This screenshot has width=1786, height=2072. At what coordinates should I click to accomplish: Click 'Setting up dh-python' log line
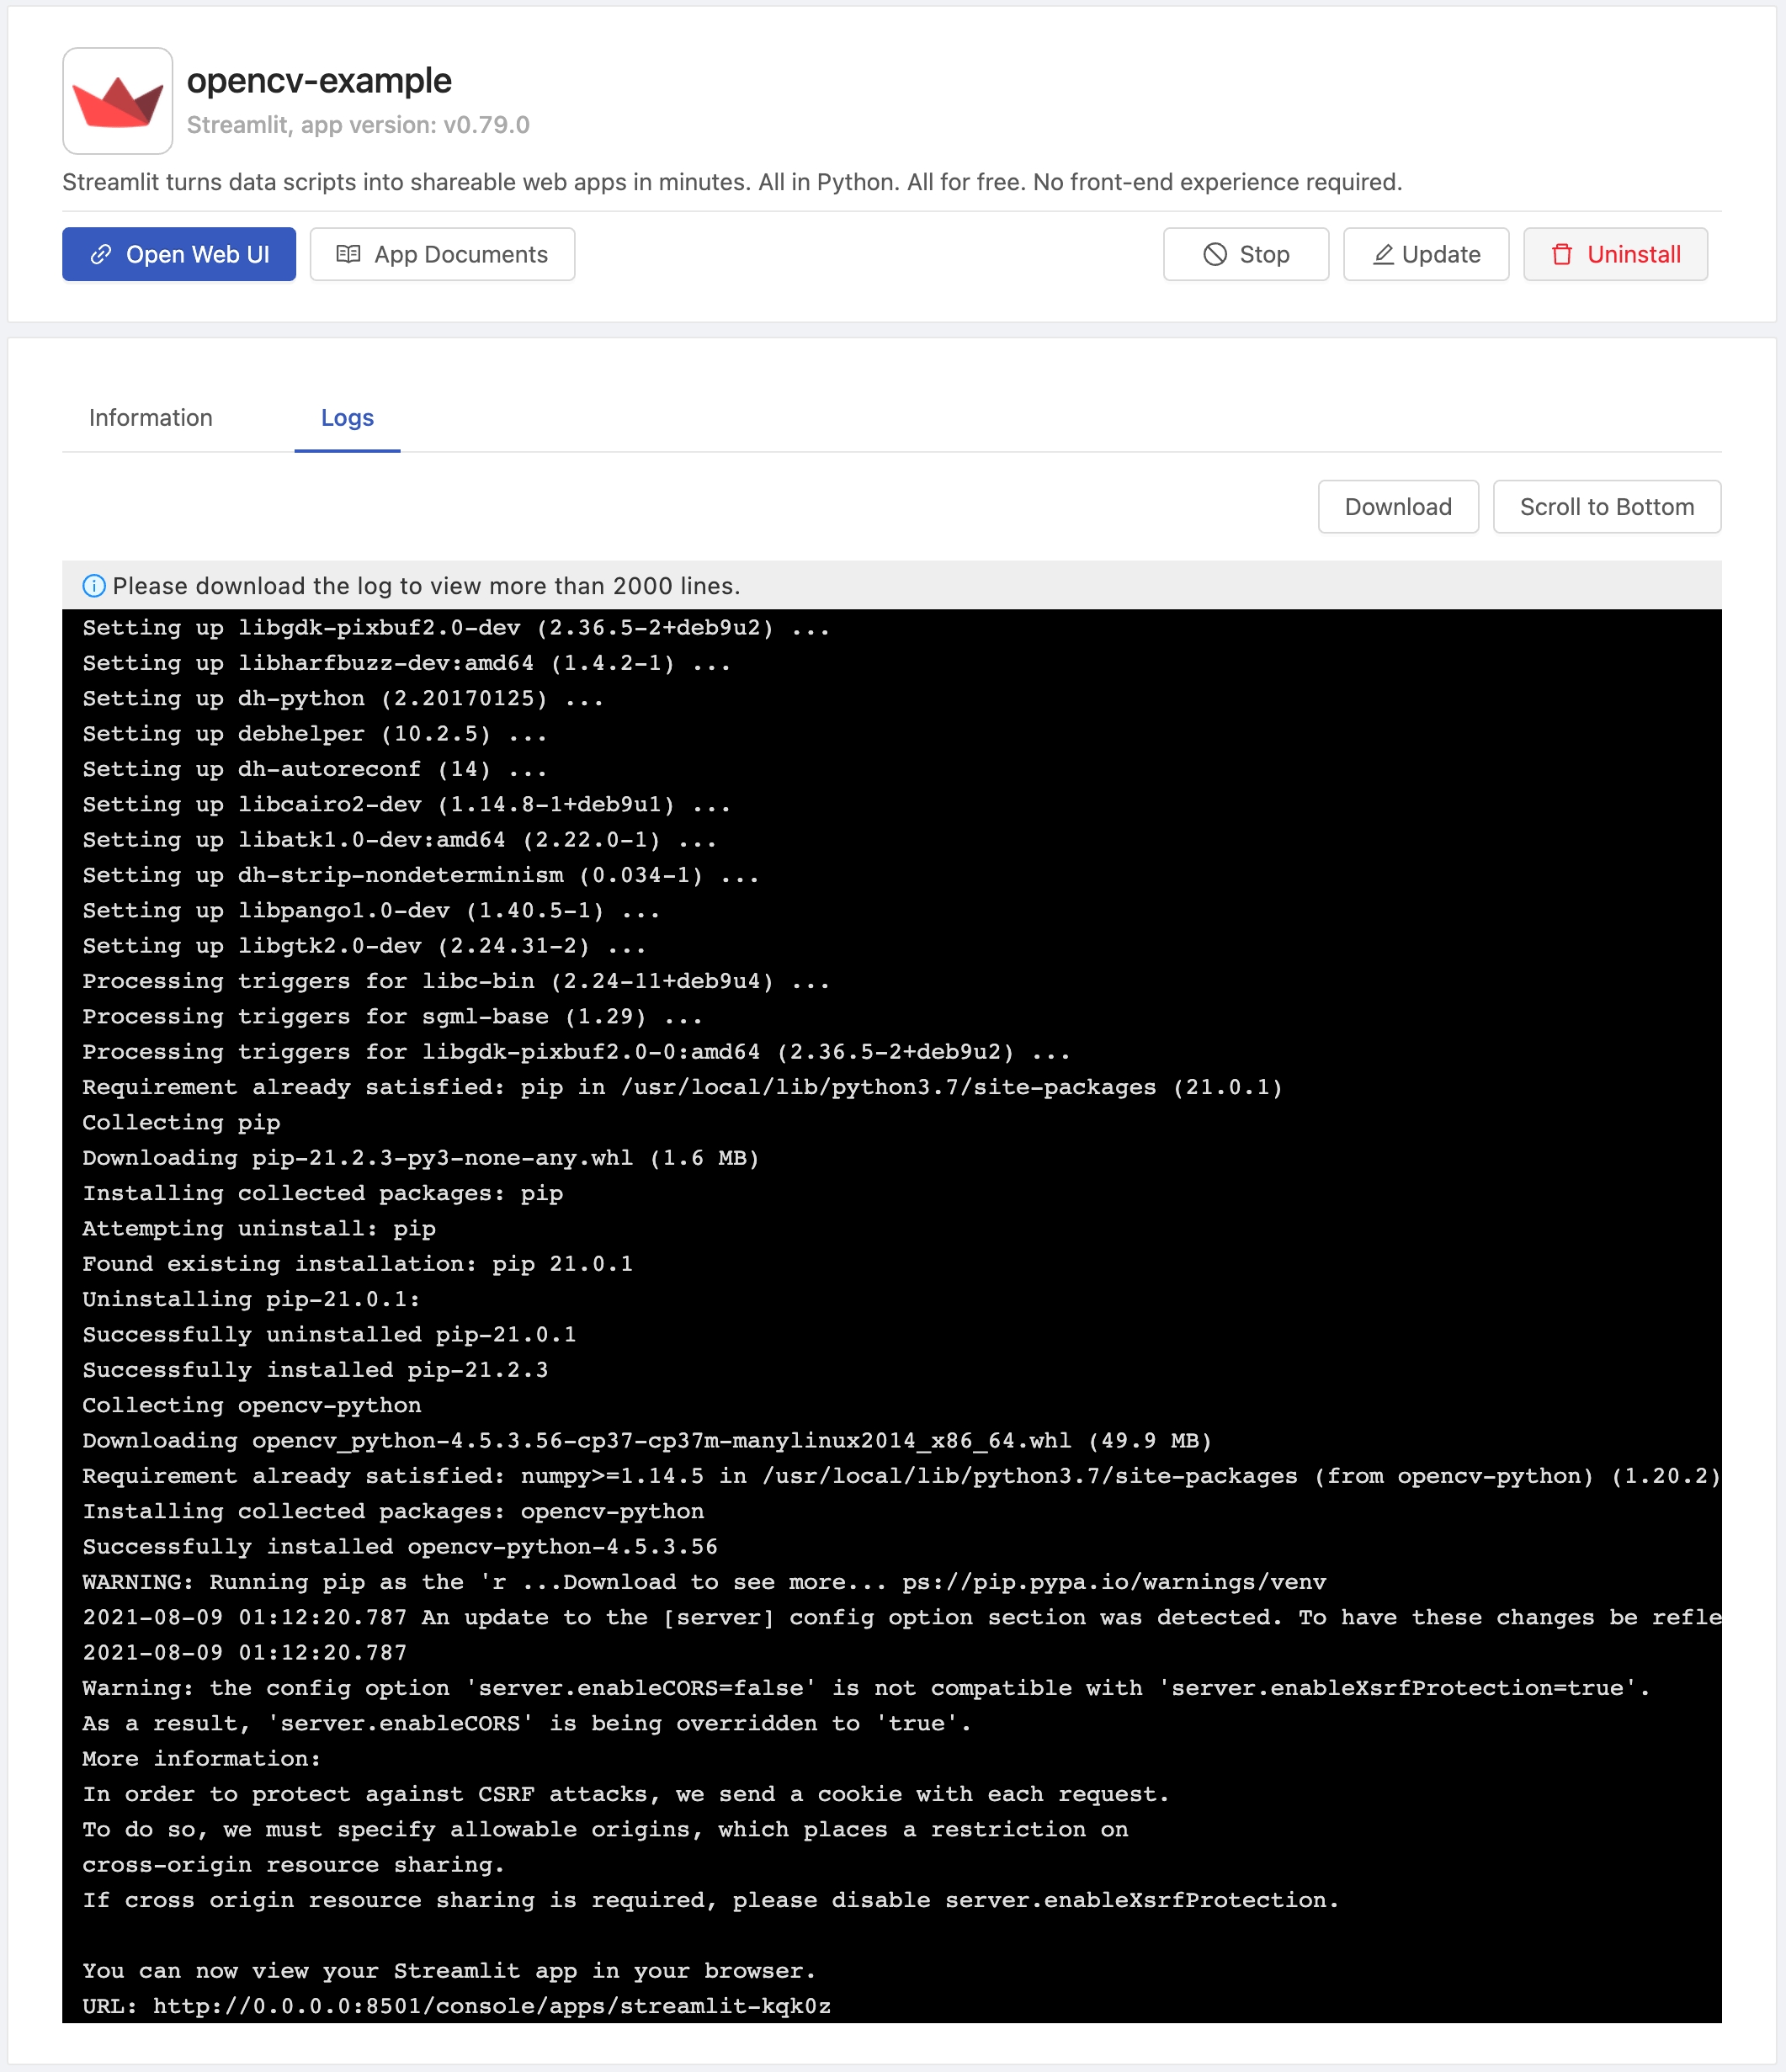tap(343, 698)
